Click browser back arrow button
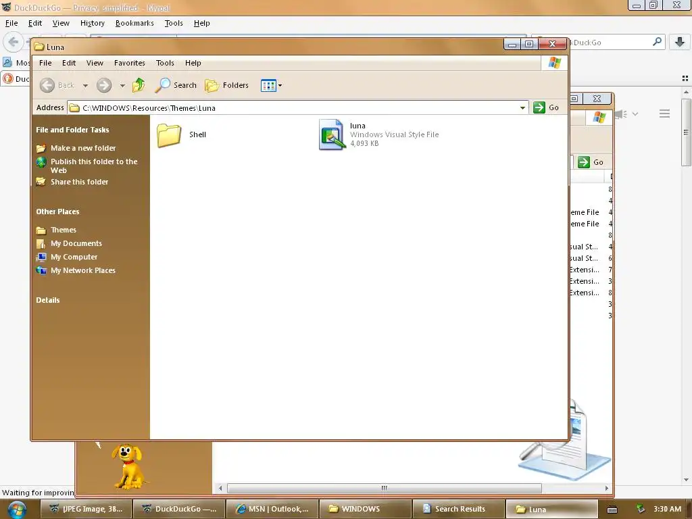This screenshot has width=692, height=519. (x=13, y=42)
